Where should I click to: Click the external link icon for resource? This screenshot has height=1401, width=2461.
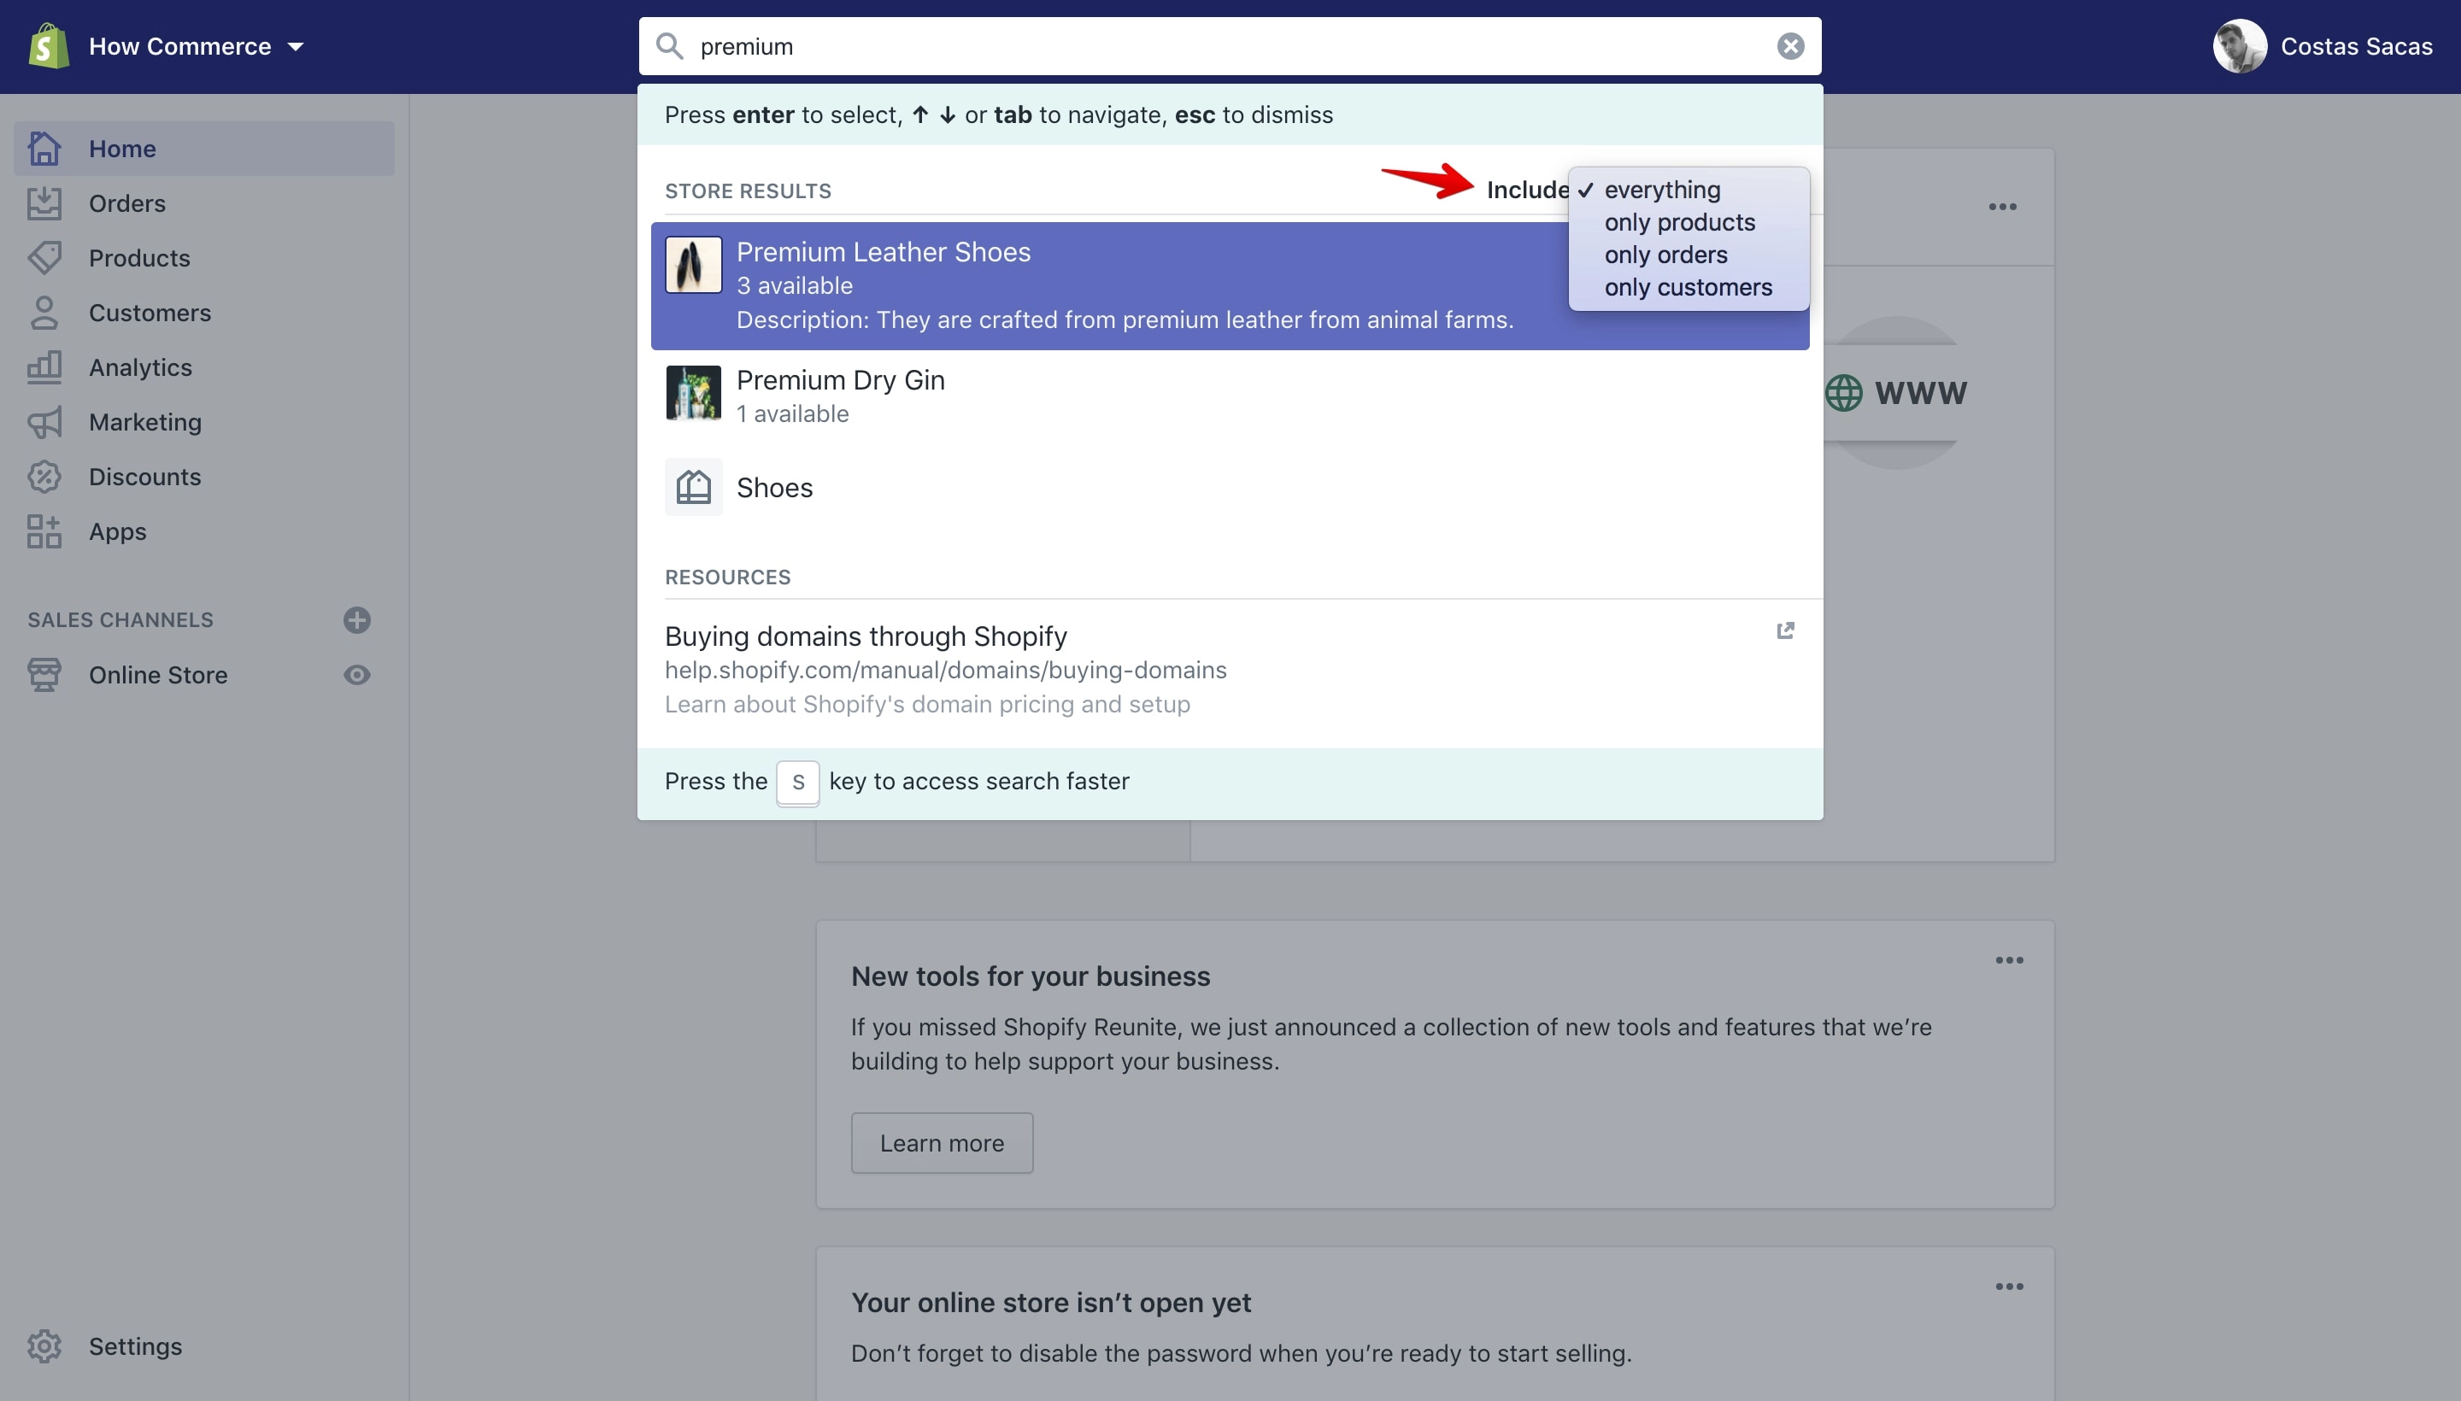coord(1785,630)
